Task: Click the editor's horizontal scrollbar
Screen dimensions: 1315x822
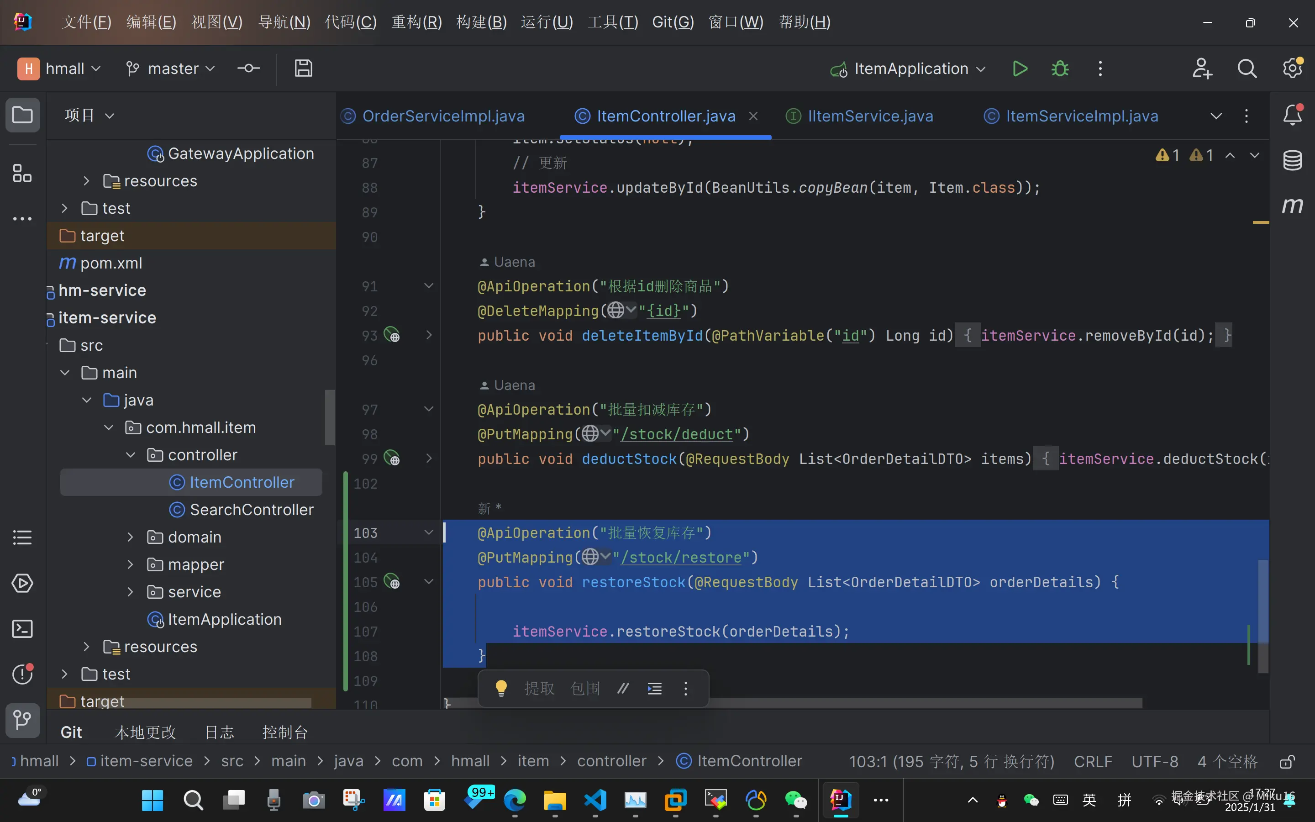Action: pyautogui.click(x=924, y=703)
